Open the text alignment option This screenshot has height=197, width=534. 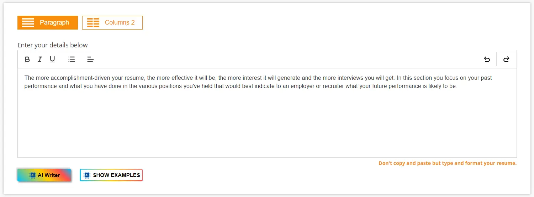[x=90, y=59]
